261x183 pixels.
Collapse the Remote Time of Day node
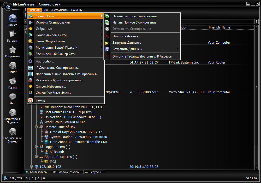[x=37, y=127]
